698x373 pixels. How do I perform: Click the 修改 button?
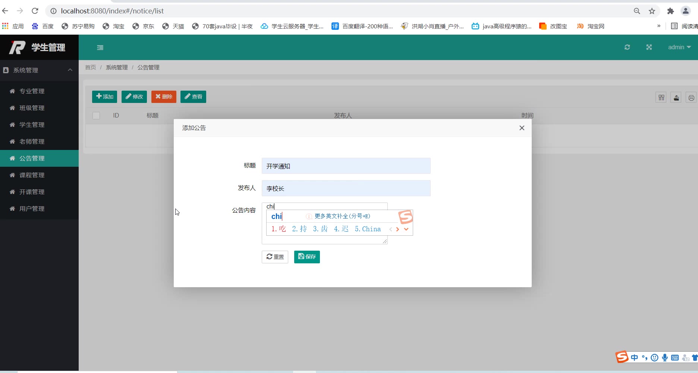pos(134,97)
